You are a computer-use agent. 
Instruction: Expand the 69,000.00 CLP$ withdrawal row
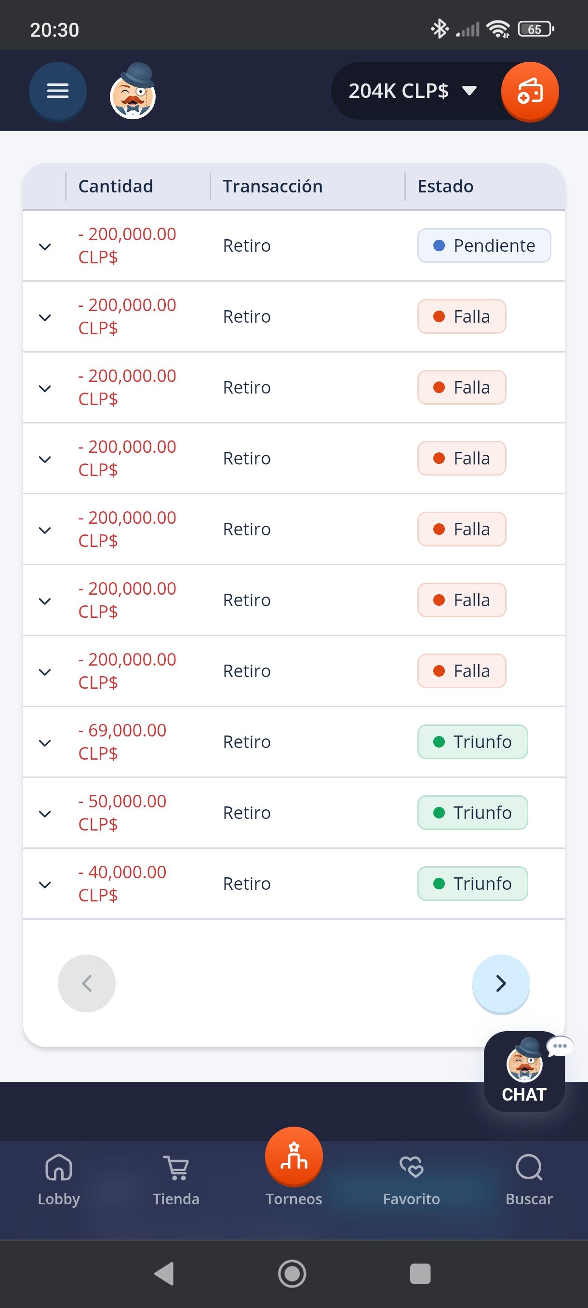click(x=45, y=743)
